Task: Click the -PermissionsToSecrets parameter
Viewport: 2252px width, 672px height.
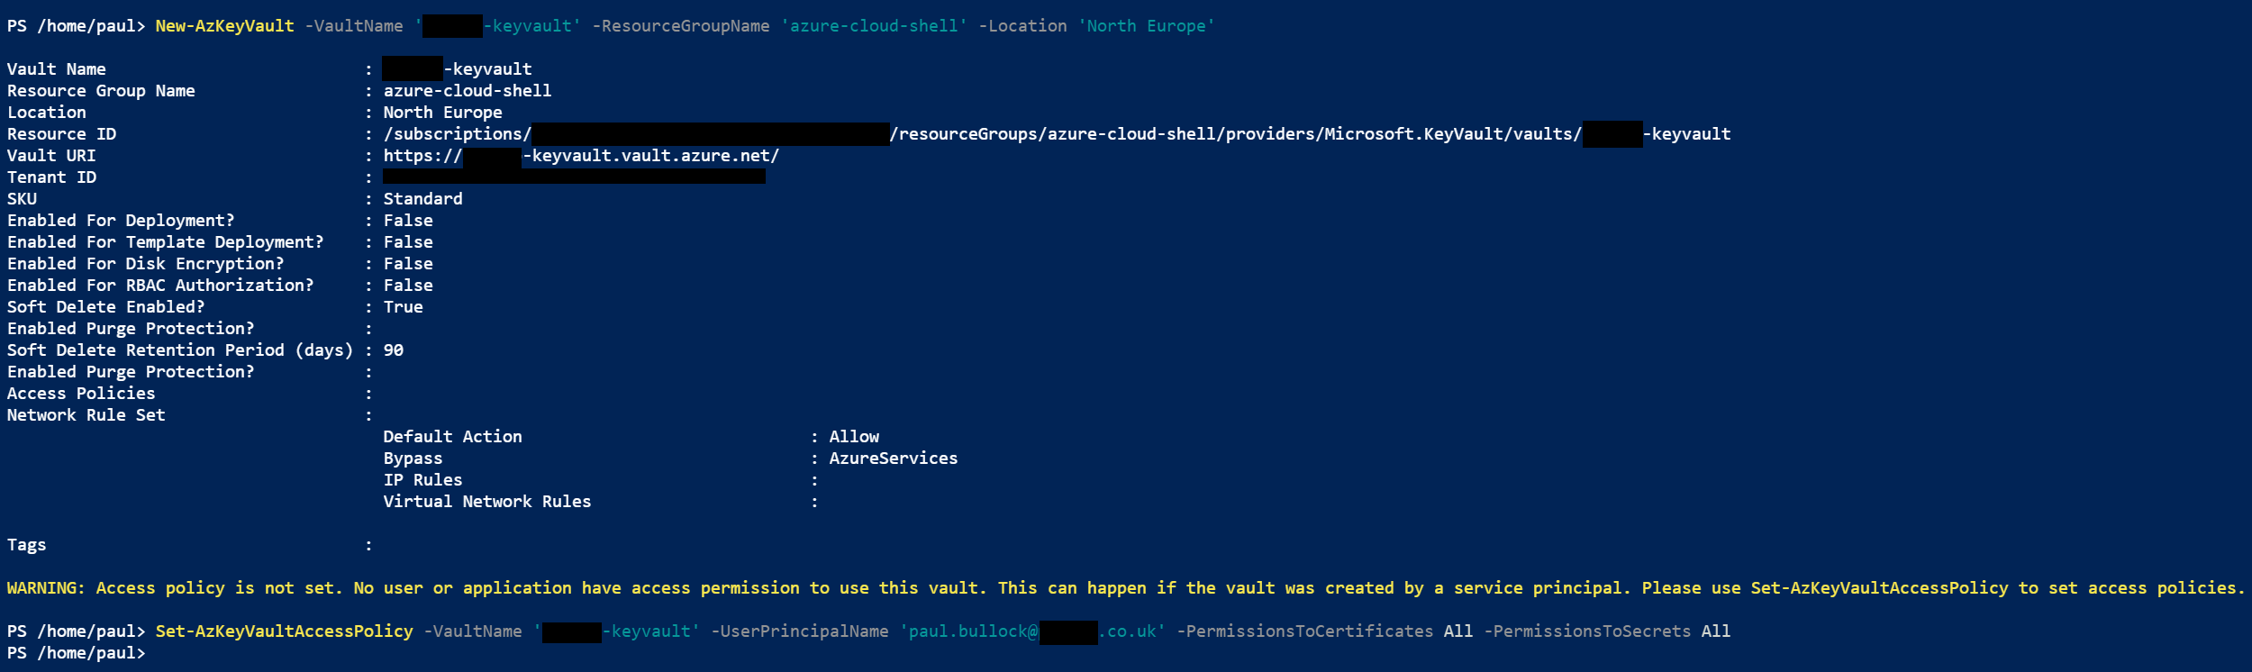Action: 1587,631
